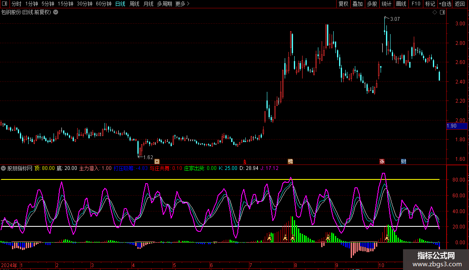The image size is (469, 270).
Task: Click the diamond icon in the chart corner
Action: 435,12
